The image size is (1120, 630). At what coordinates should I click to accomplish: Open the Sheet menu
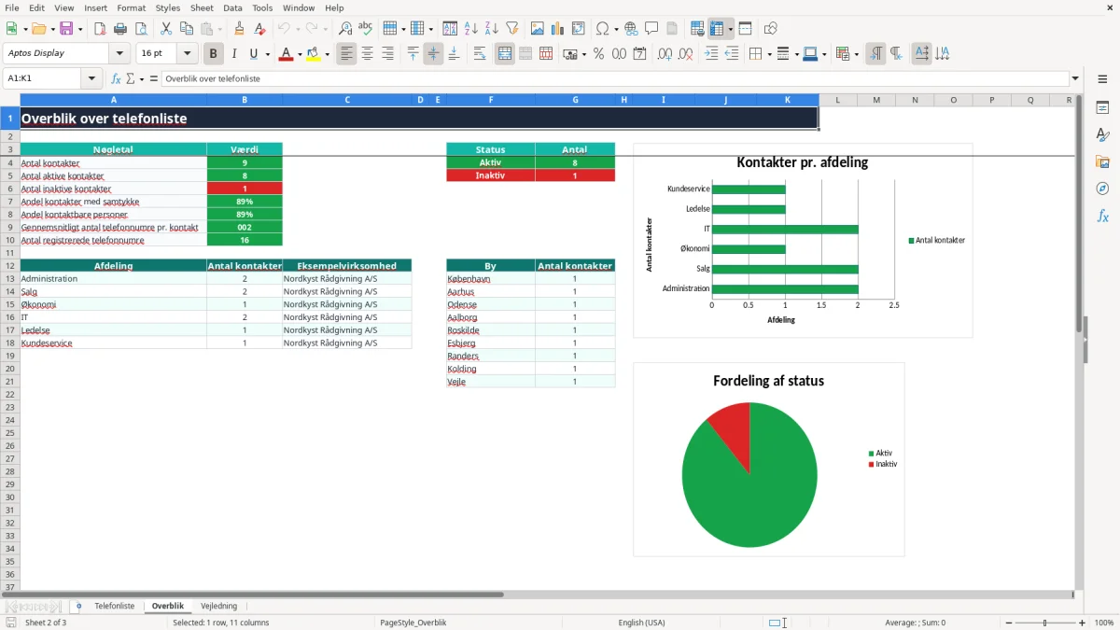(x=202, y=7)
